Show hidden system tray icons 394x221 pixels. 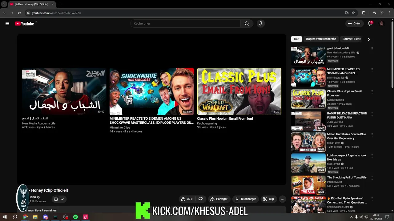(352, 217)
